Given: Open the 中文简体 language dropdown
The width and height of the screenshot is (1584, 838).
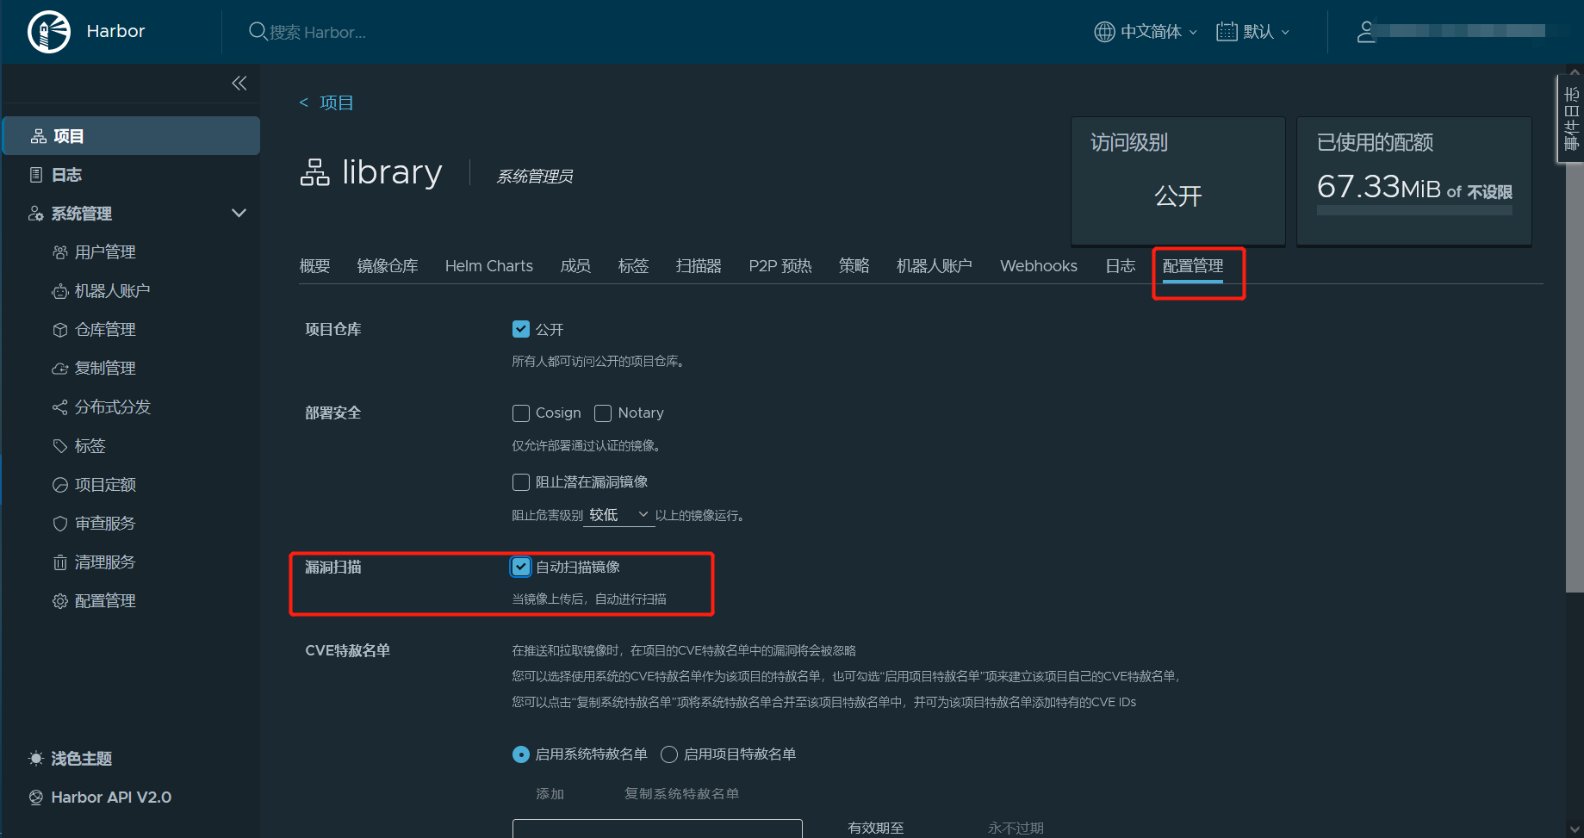Looking at the screenshot, I should 1146,32.
